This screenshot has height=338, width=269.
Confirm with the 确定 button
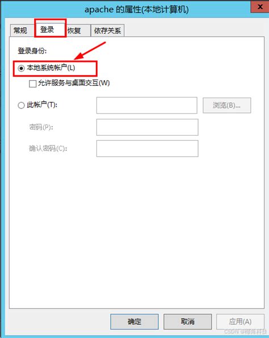point(134,322)
